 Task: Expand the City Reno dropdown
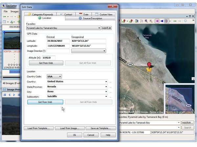pos(106,92)
